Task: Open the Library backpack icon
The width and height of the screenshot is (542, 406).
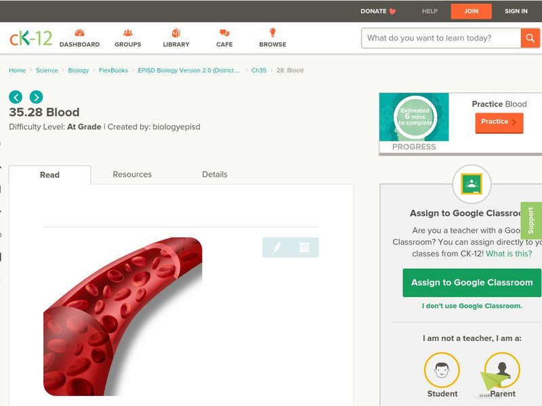Action: click(x=176, y=32)
